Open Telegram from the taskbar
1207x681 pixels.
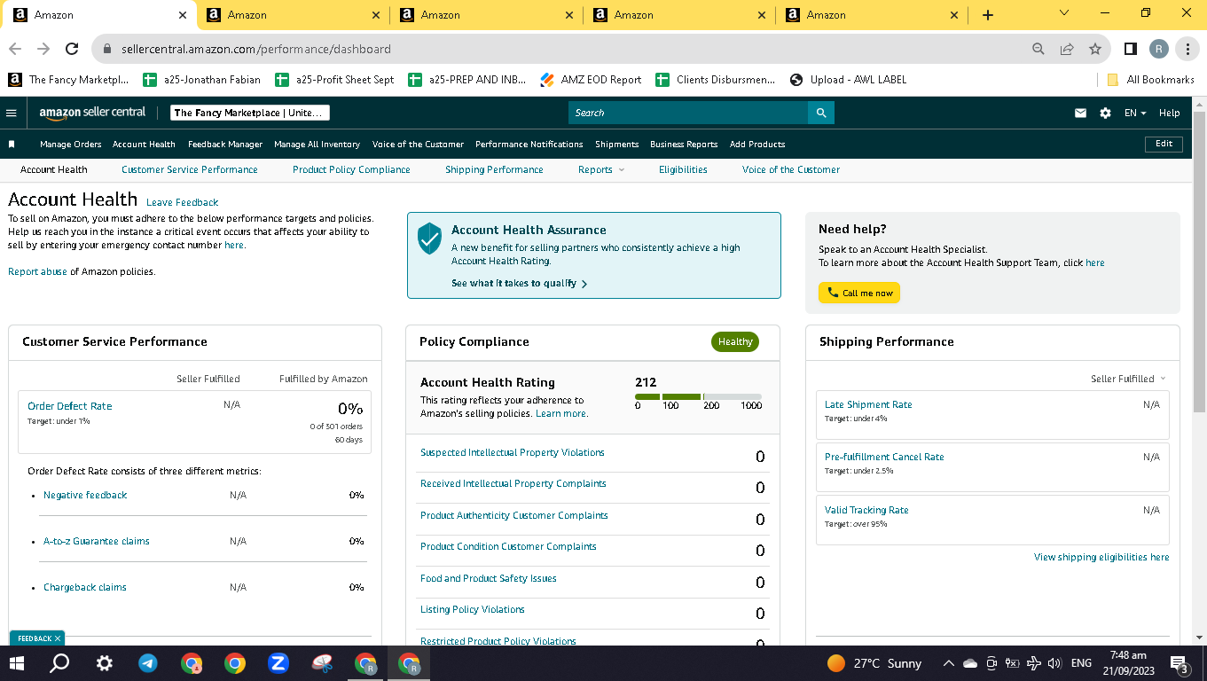[x=148, y=663]
